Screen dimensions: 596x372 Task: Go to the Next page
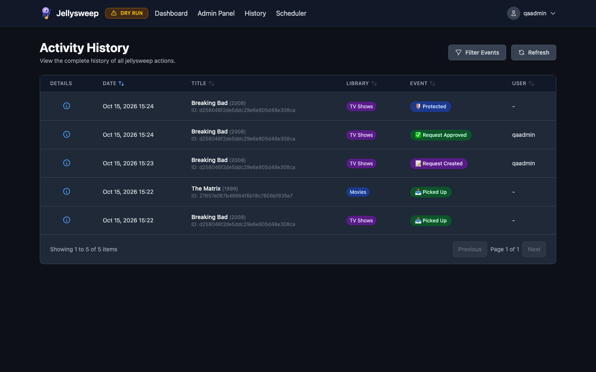(x=534, y=249)
